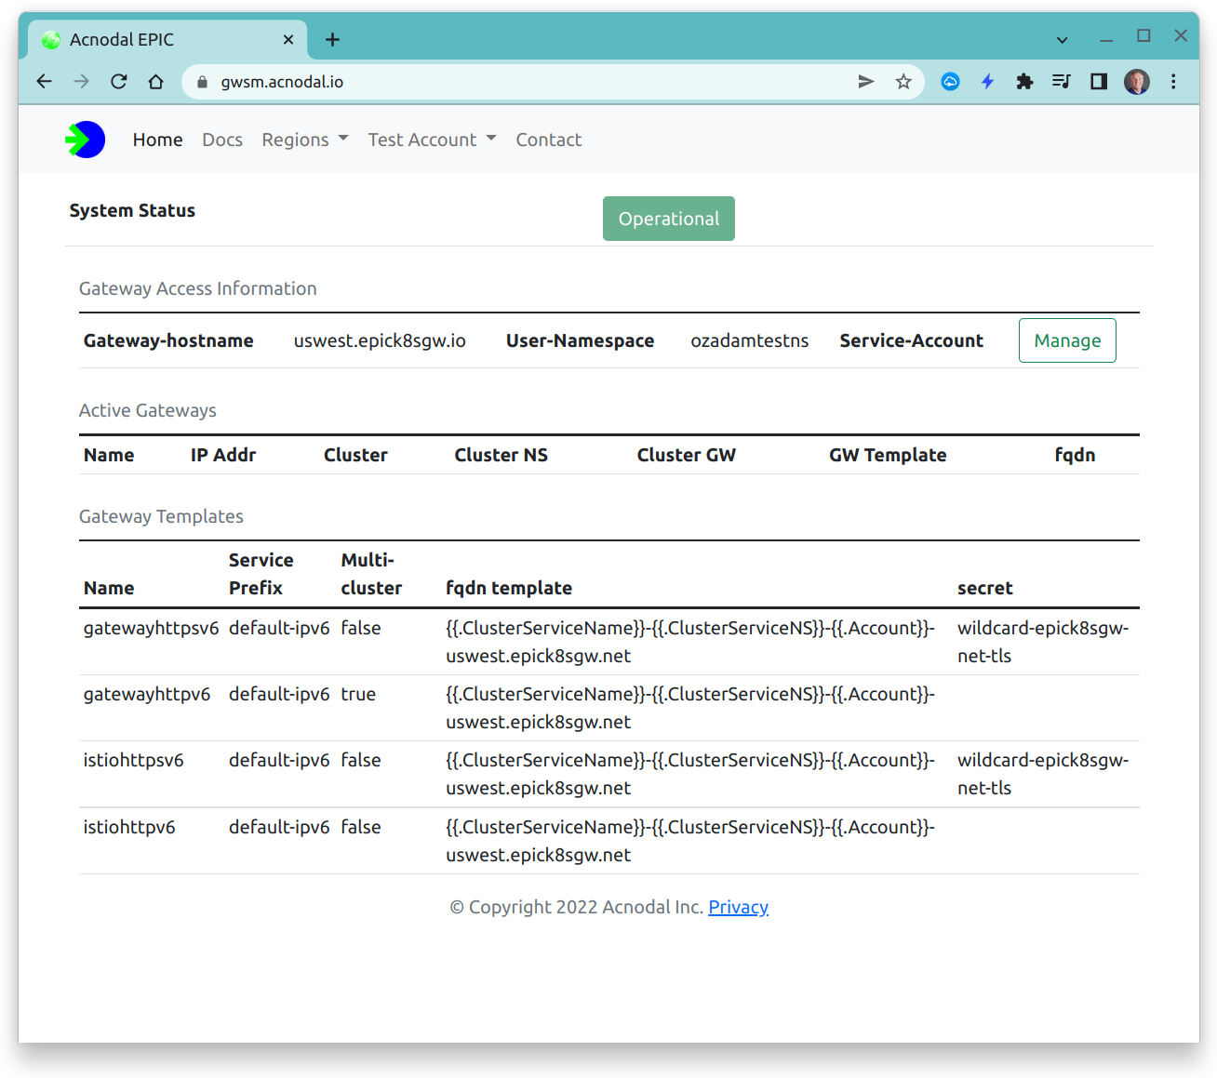Click the browser forward arrow
The image size is (1217, 1078).
(x=81, y=82)
